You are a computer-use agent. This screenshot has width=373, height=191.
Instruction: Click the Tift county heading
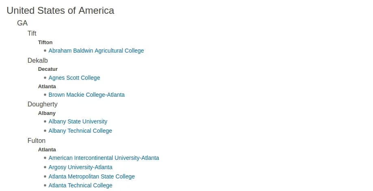pos(32,33)
